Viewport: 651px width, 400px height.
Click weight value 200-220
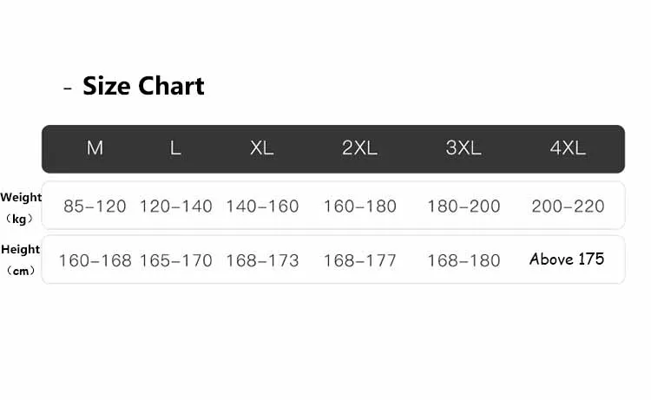point(568,207)
